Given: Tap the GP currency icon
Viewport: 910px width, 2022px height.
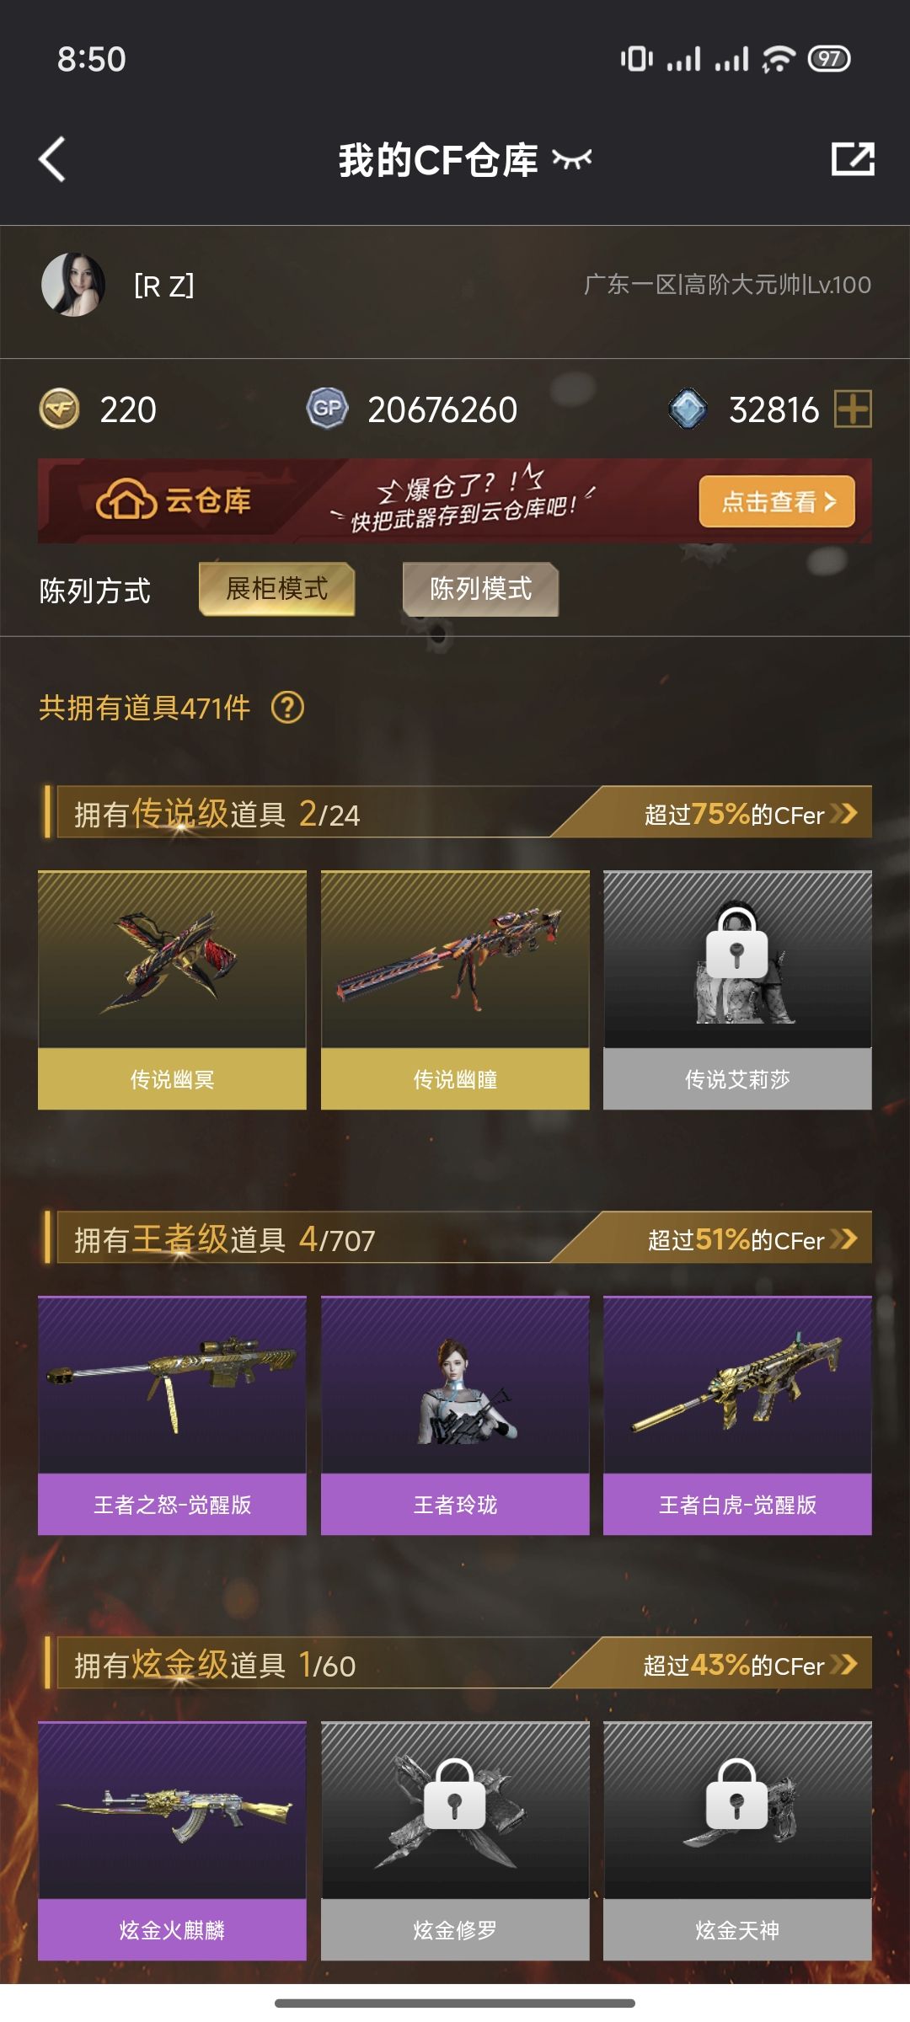Looking at the screenshot, I should 327,409.
